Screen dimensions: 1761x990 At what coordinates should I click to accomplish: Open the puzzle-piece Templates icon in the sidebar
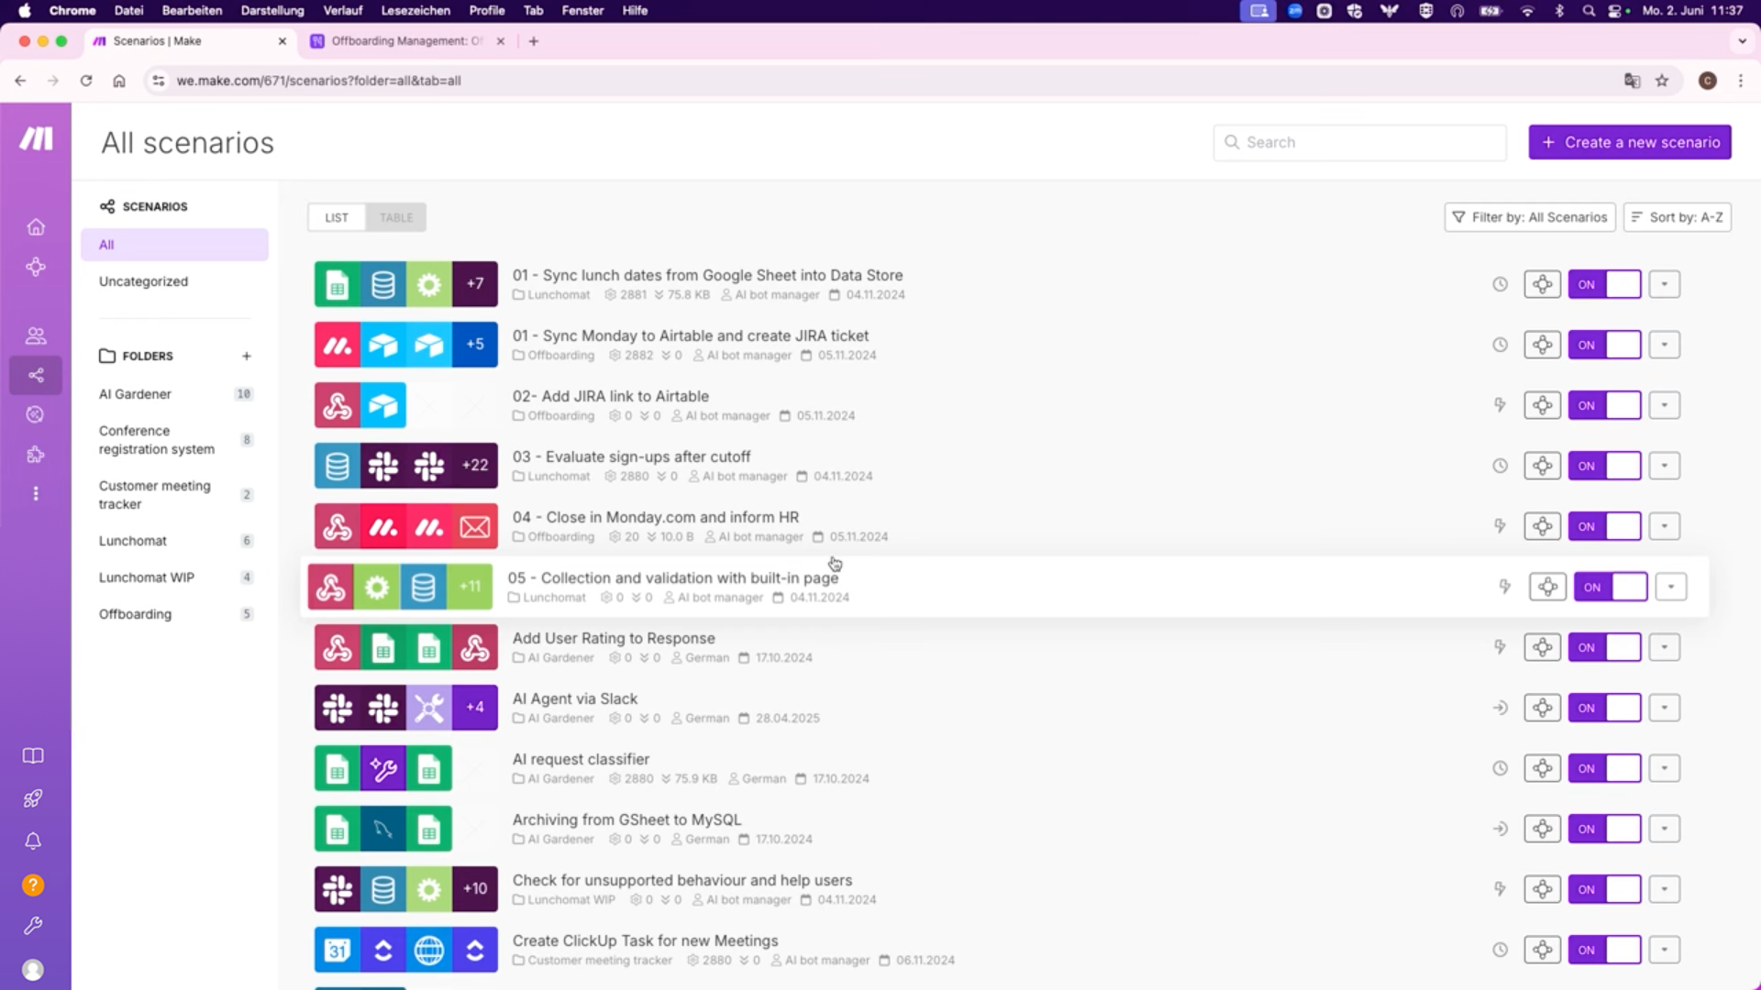pos(36,455)
